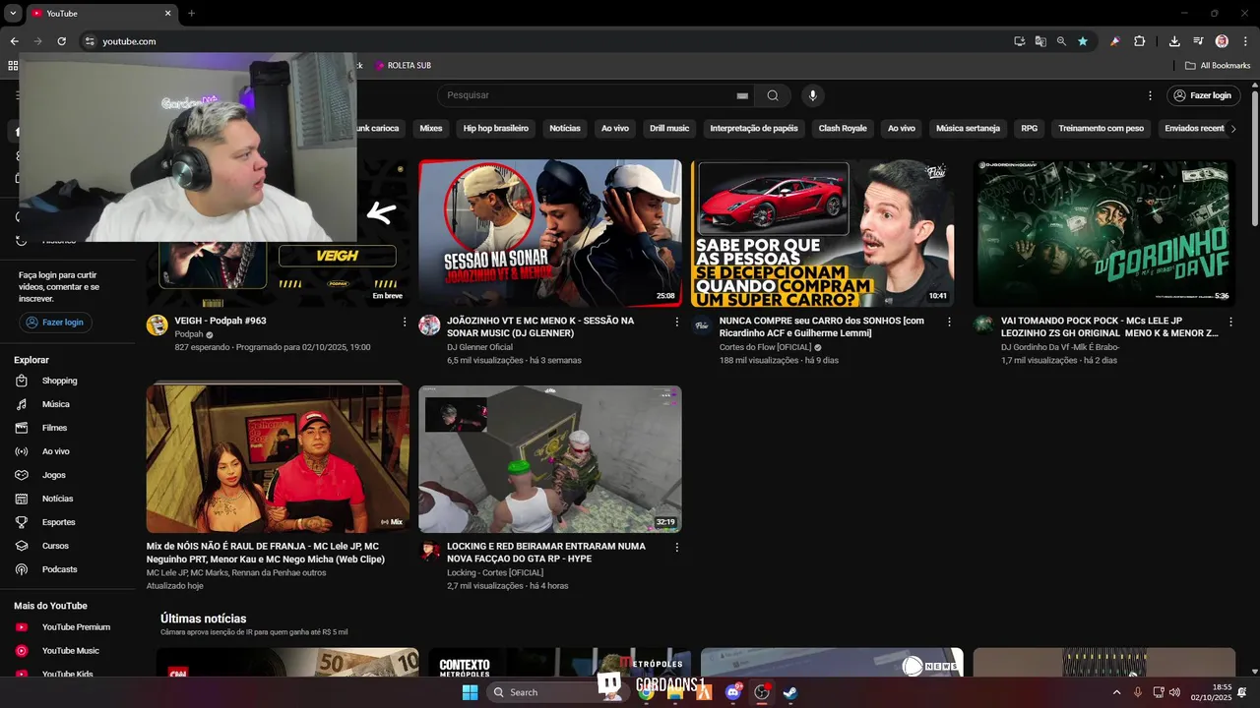
Task: Open Discord from the taskbar
Action: pos(733,692)
